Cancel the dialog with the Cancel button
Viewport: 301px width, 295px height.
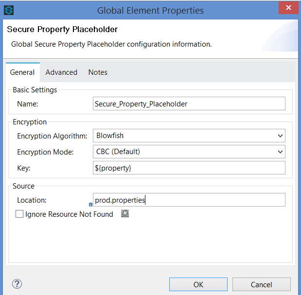coord(261,284)
